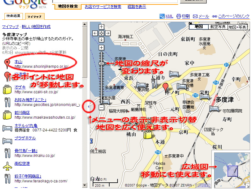This screenshot has height=190, width=251.
Task: Open the 印刷 print link
Action: tap(183, 16)
